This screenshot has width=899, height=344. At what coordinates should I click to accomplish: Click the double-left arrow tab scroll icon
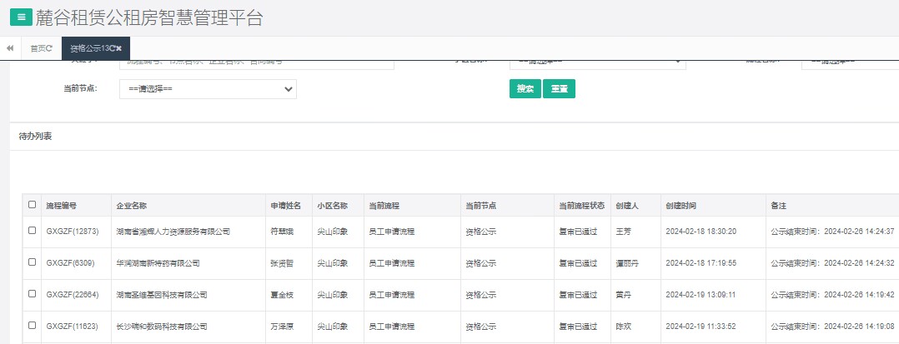coord(10,48)
